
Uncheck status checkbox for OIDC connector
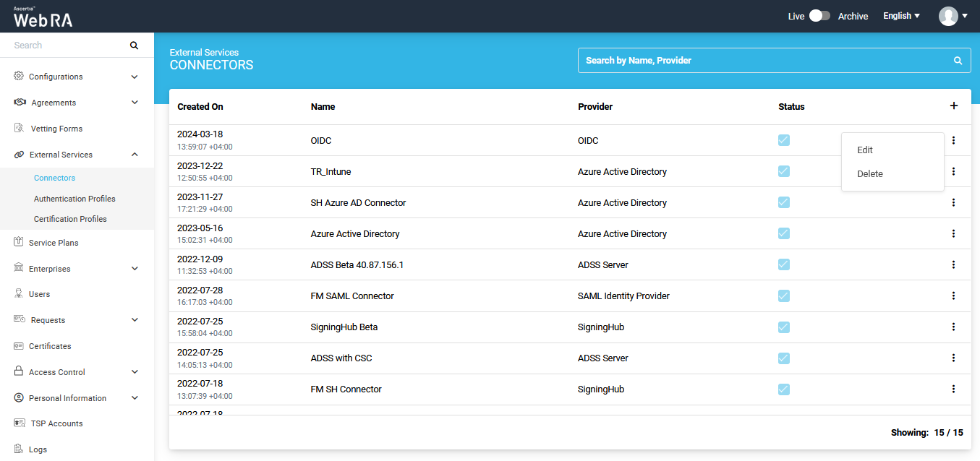pos(784,140)
